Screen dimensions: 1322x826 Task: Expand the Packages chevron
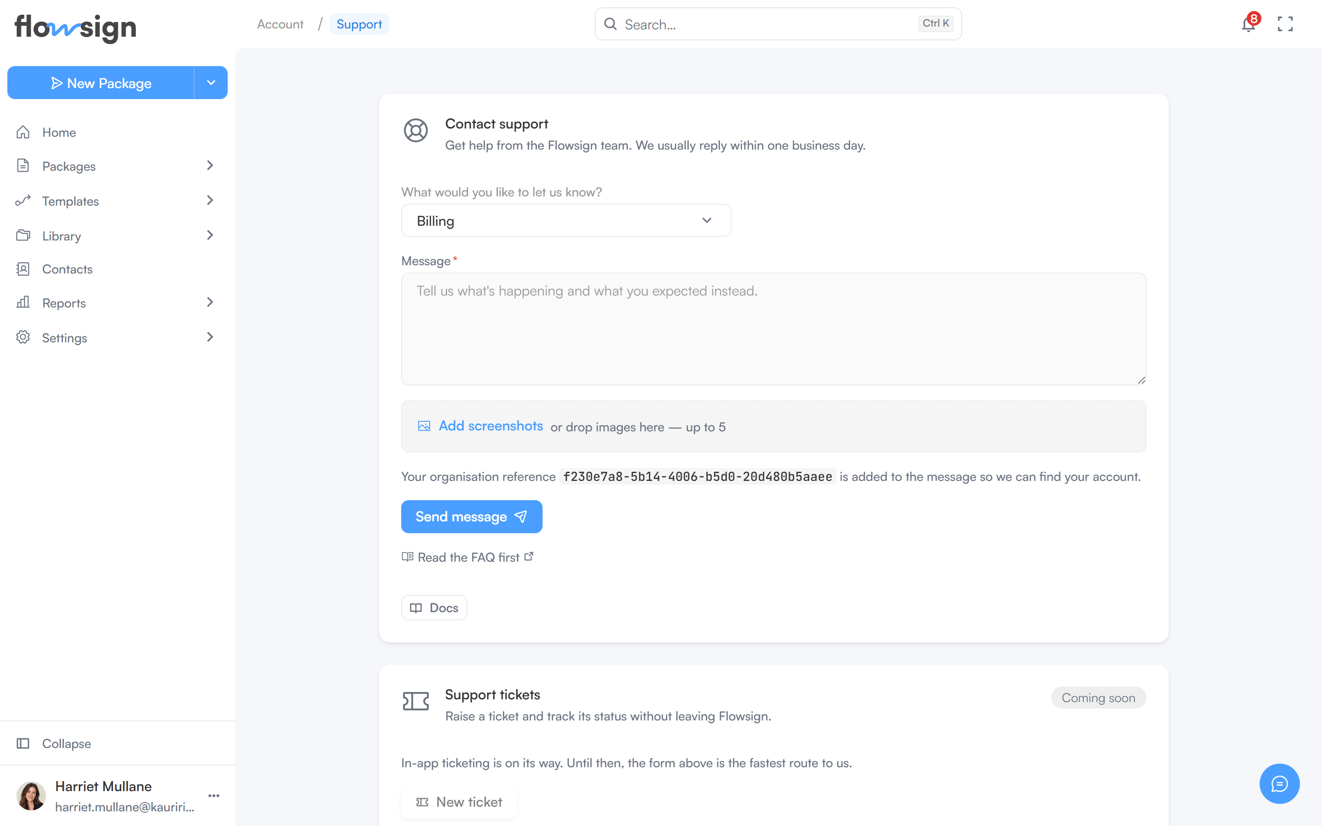[x=210, y=166]
